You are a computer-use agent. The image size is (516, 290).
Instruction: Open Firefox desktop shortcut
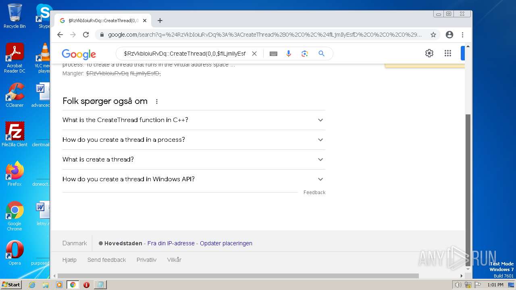(x=15, y=174)
